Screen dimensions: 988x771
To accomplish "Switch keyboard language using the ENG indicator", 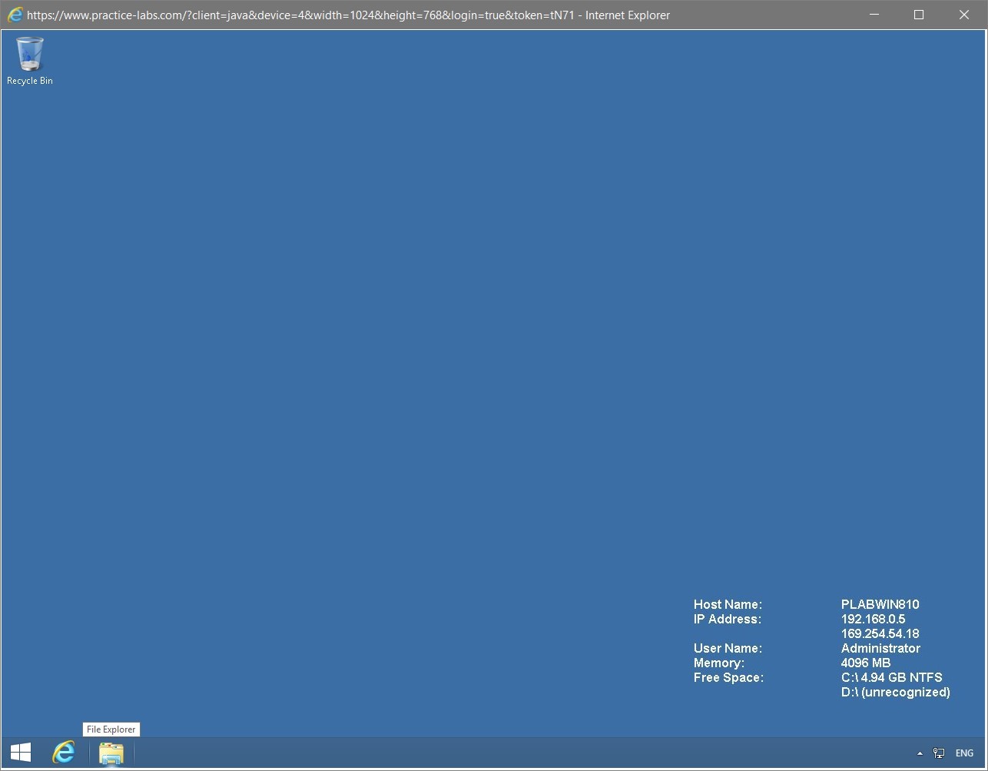I will (964, 753).
